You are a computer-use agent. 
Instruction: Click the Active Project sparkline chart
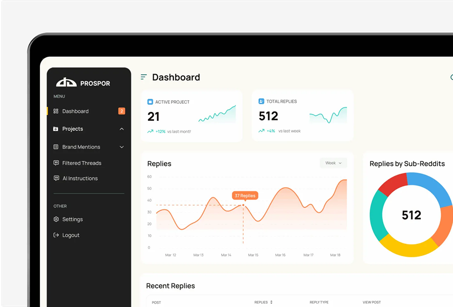217,114
